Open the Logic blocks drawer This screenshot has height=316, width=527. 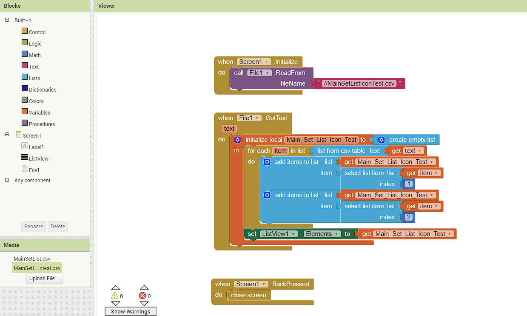click(35, 43)
